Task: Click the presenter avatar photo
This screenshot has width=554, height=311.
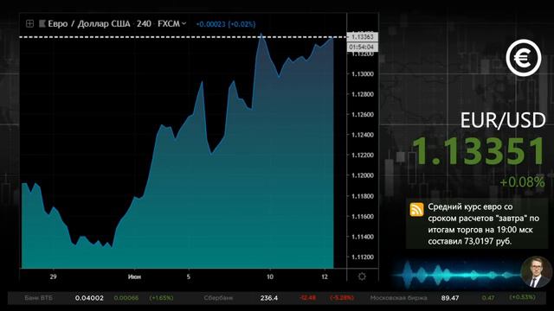Action: 537,271
